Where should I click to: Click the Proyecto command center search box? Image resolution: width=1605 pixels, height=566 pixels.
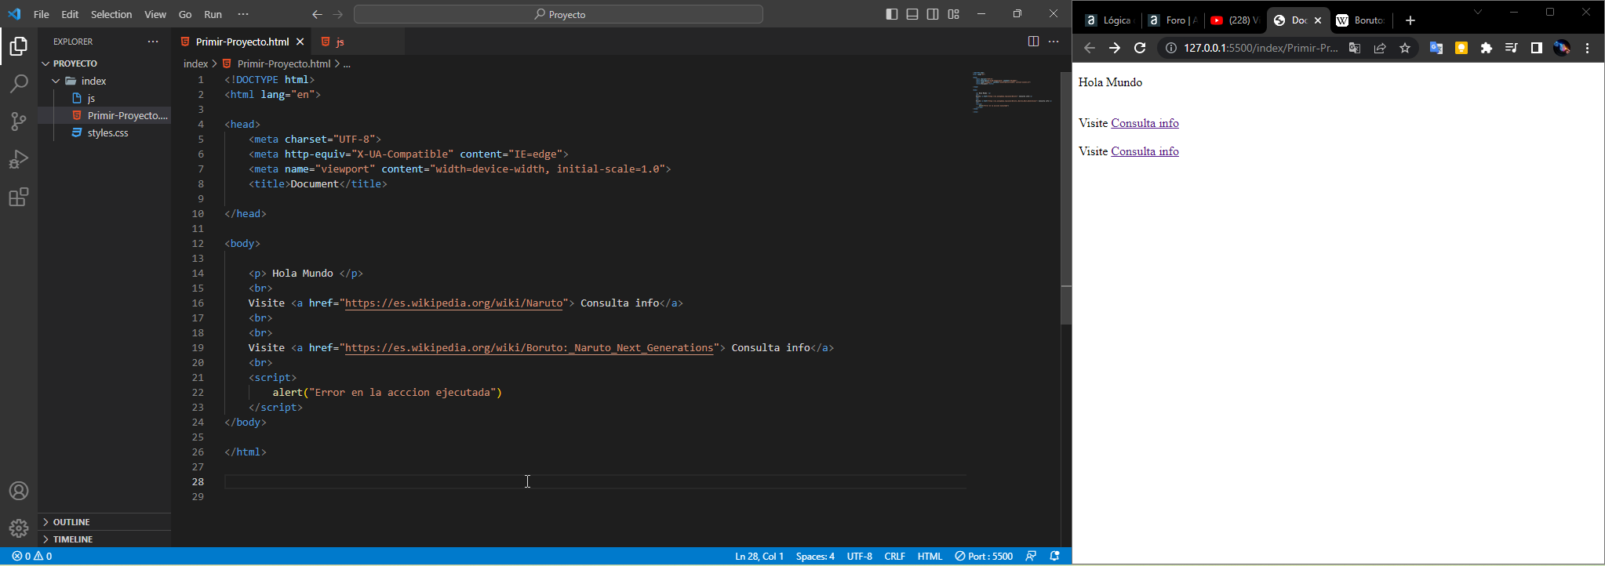coord(559,14)
